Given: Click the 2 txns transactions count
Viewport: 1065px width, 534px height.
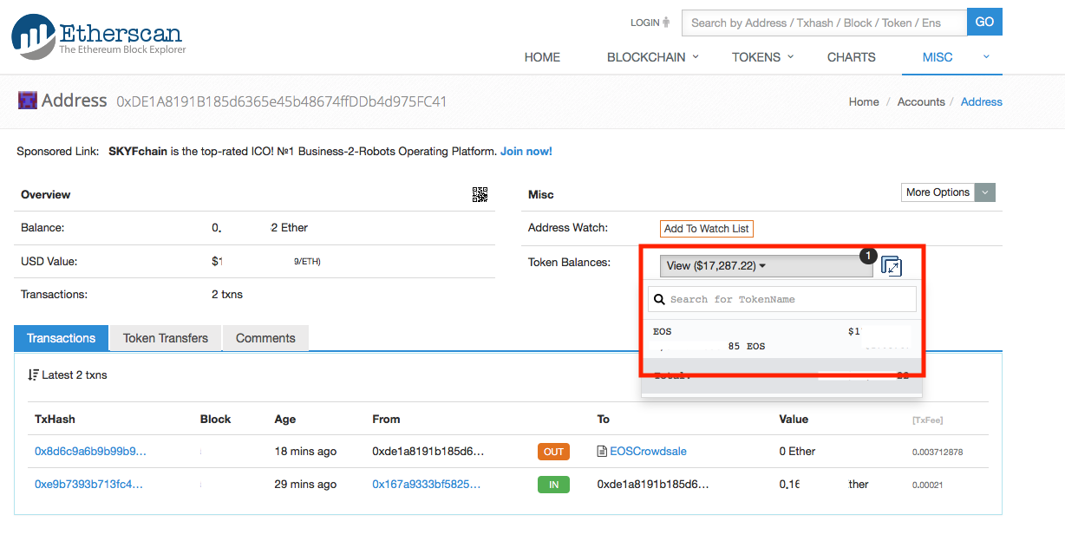Looking at the screenshot, I should [227, 295].
